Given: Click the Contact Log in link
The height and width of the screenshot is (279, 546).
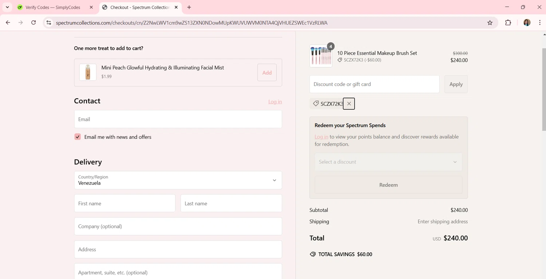Looking at the screenshot, I should tap(275, 102).
